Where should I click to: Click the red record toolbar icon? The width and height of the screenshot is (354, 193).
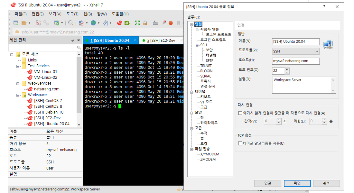[x=171, y=23]
